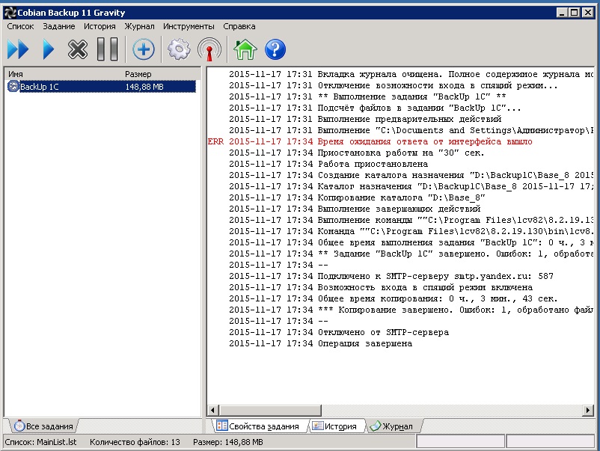The image size is (600, 451).
Task: Click log line 'Общее время копирования'
Action: tap(393, 298)
